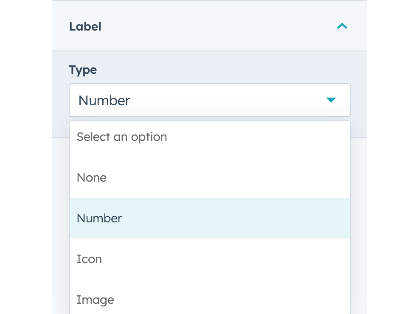Viewport: 419px width, 314px height.
Task: Click the Type field label
Action: [x=83, y=70]
